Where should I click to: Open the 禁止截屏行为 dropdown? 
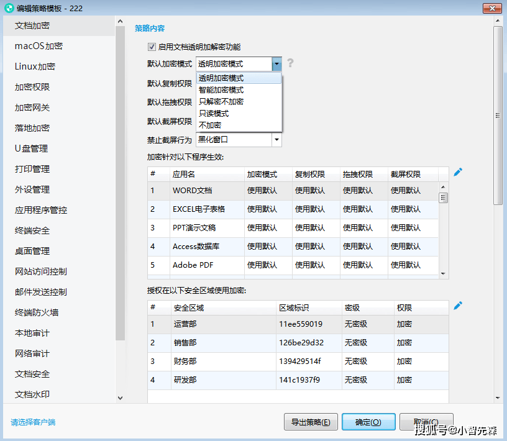click(x=276, y=140)
